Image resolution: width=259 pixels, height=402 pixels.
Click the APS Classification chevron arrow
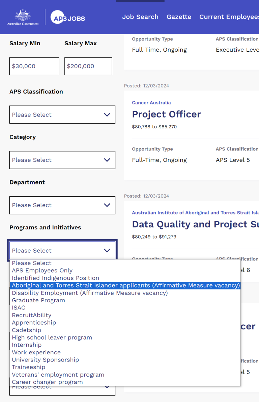point(107,115)
